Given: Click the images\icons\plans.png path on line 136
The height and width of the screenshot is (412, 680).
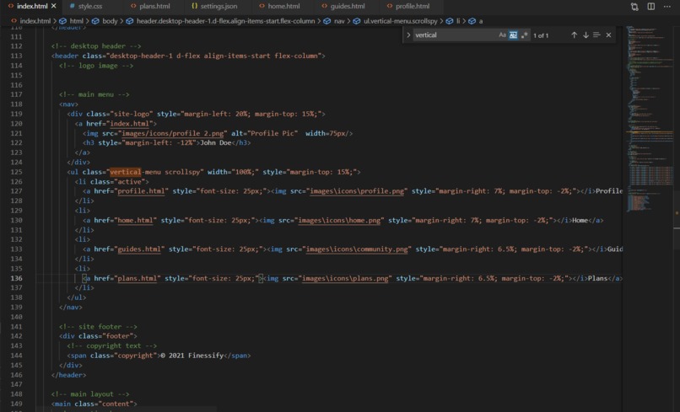Looking at the screenshot, I should pos(345,278).
